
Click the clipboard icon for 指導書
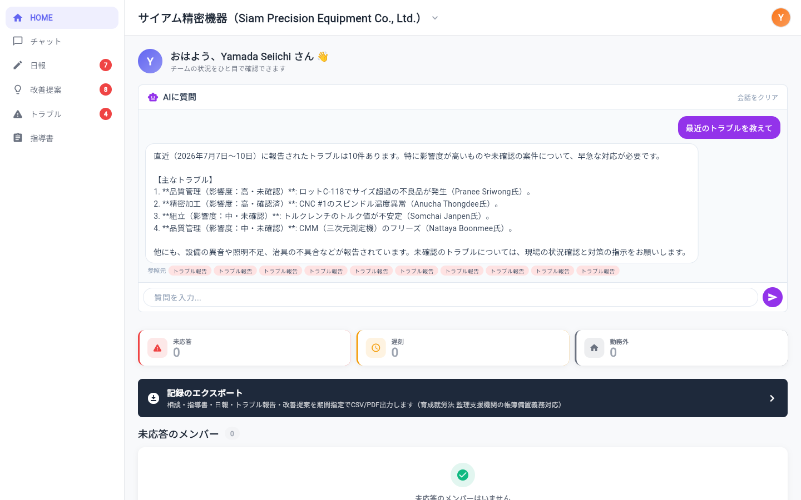(18, 138)
